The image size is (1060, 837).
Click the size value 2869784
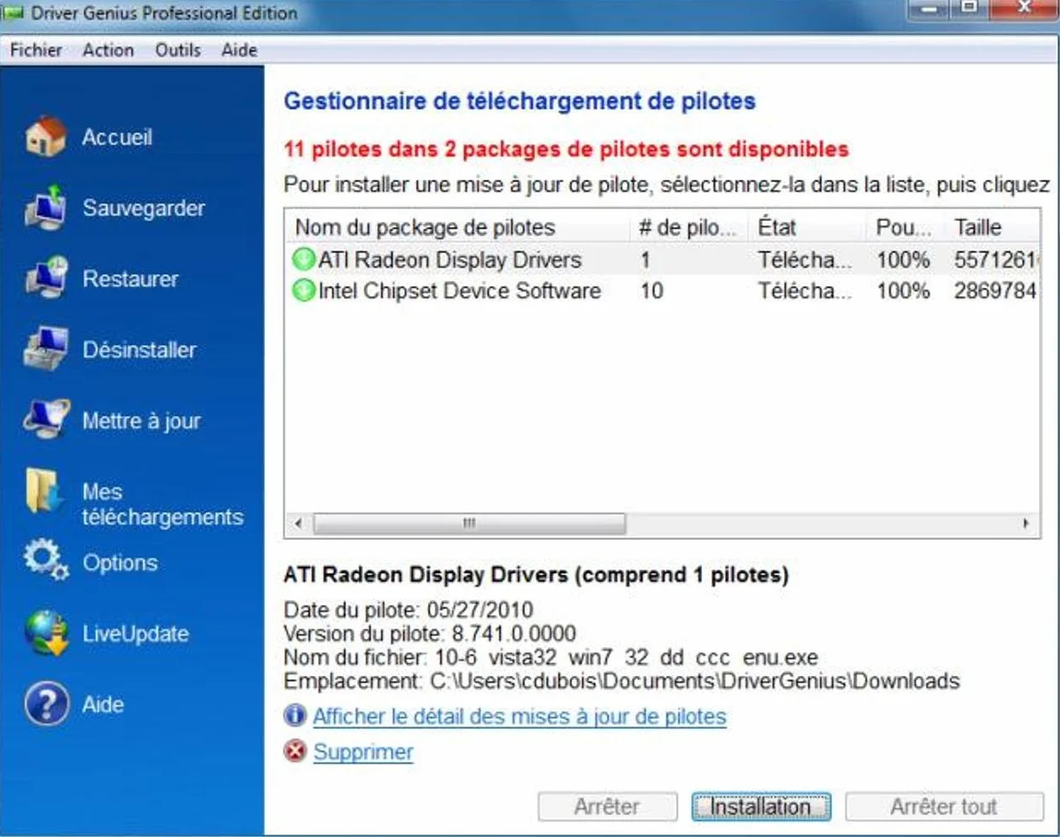(995, 291)
